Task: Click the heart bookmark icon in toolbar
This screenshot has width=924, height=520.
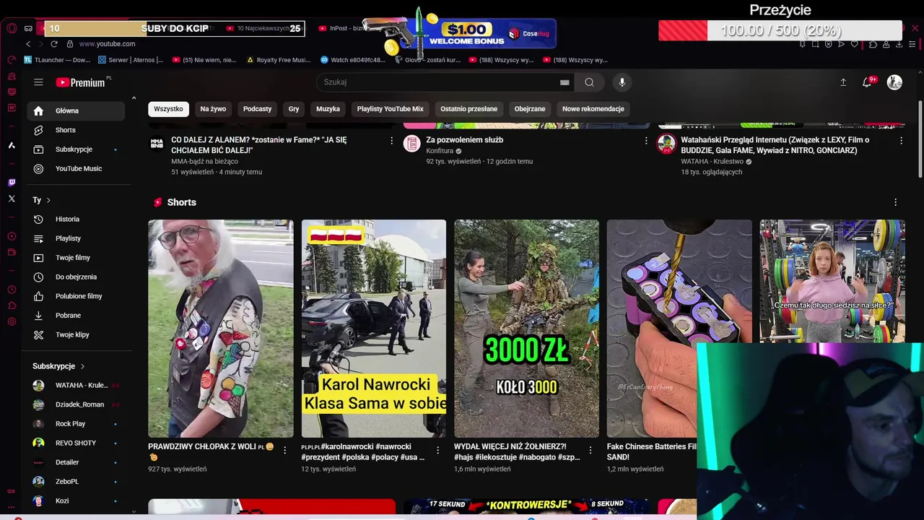Action: [855, 44]
